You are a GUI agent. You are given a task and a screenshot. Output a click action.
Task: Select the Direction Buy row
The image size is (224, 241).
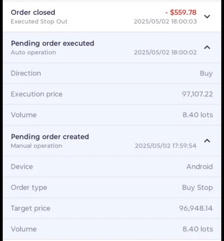click(112, 73)
